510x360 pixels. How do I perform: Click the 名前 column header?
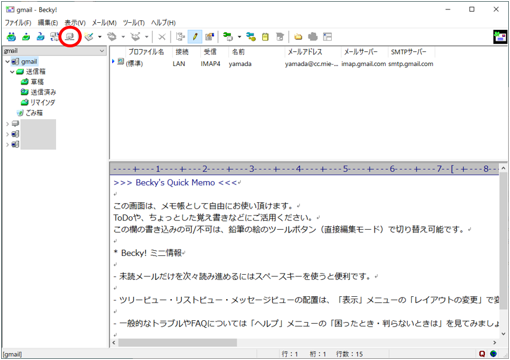click(256, 52)
